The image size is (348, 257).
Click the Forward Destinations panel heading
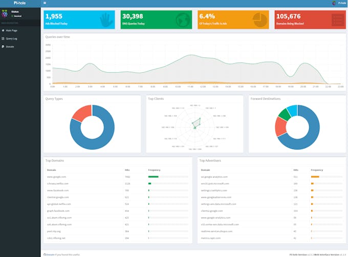click(x=266, y=99)
